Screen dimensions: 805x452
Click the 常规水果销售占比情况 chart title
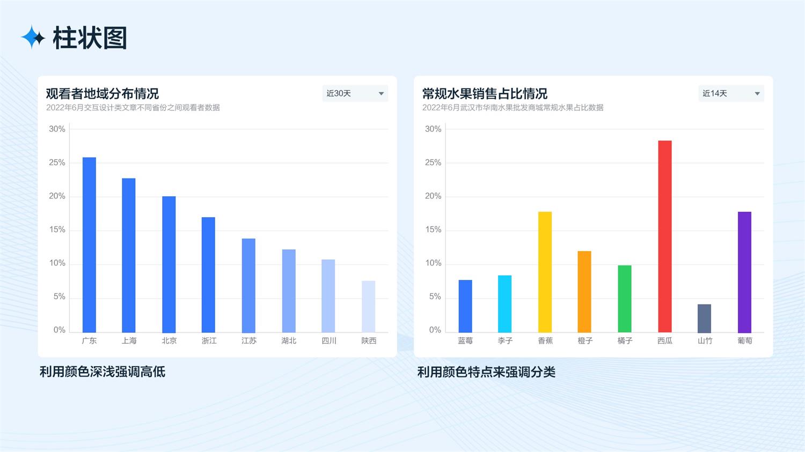pos(485,94)
